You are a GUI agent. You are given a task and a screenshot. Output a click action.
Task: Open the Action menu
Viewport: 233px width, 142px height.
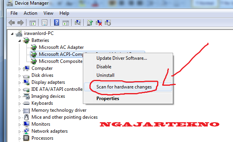click(x=30, y=13)
